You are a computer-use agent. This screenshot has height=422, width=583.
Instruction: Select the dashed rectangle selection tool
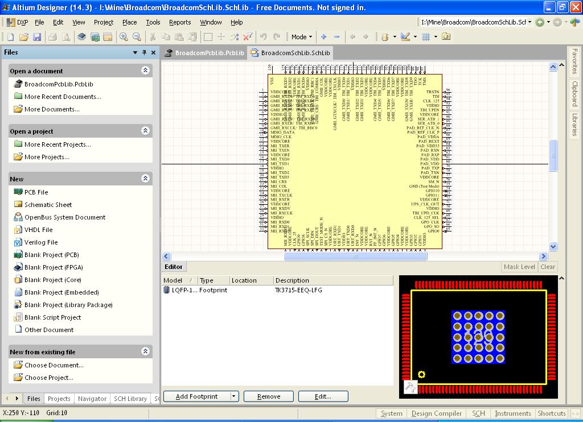tap(208, 37)
